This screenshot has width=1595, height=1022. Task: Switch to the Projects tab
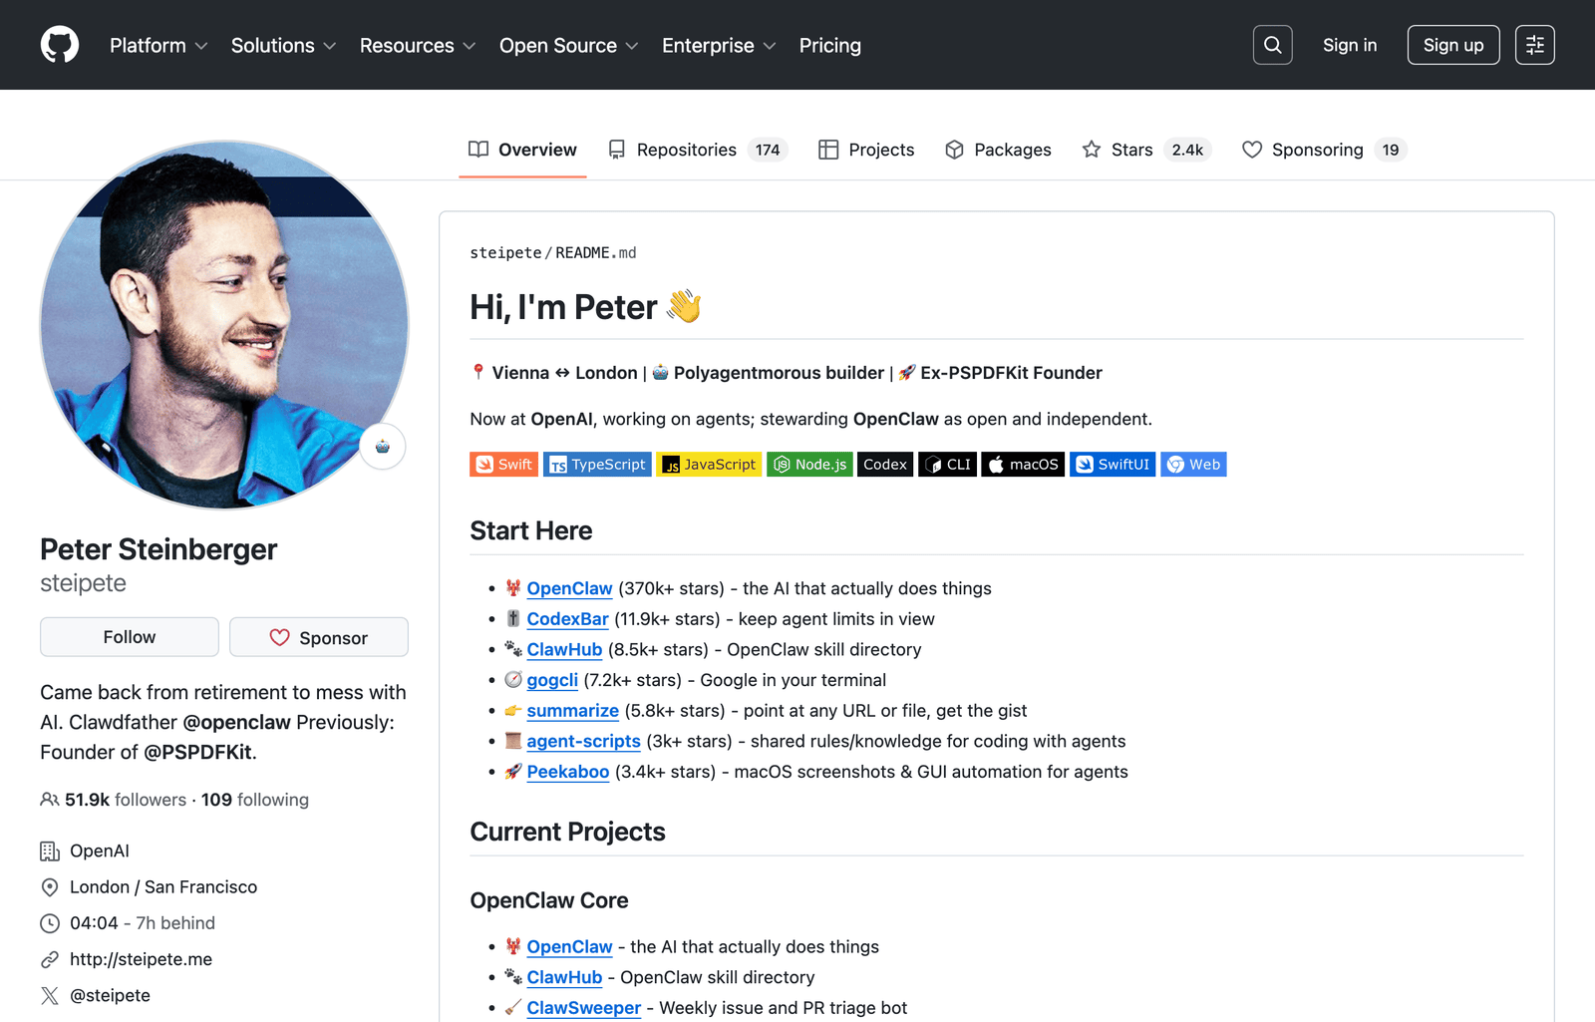(866, 150)
